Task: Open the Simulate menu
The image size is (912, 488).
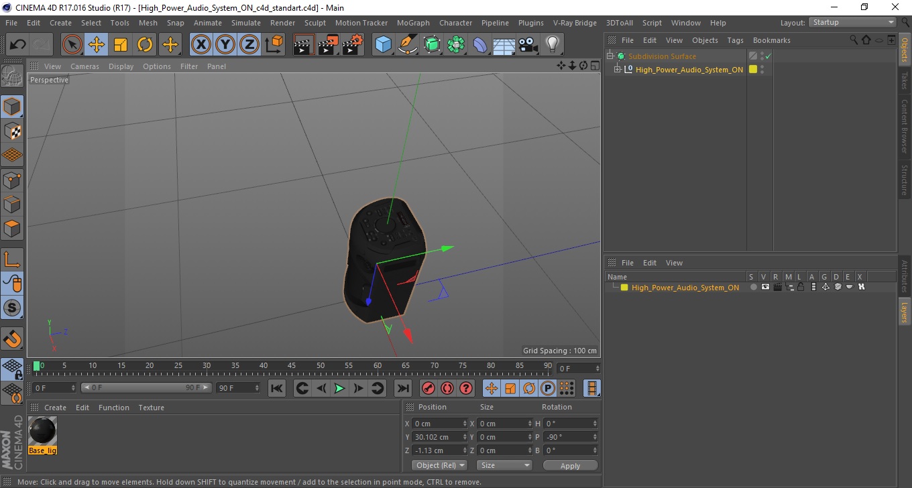Action: click(x=246, y=23)
